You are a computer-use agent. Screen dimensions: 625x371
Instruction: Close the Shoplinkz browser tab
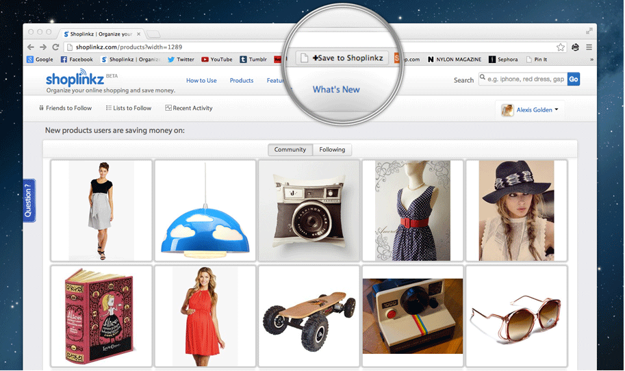click(138, 34)
